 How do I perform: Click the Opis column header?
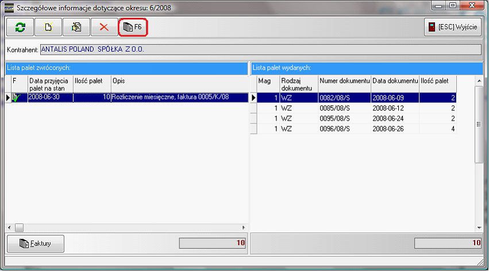178,84
